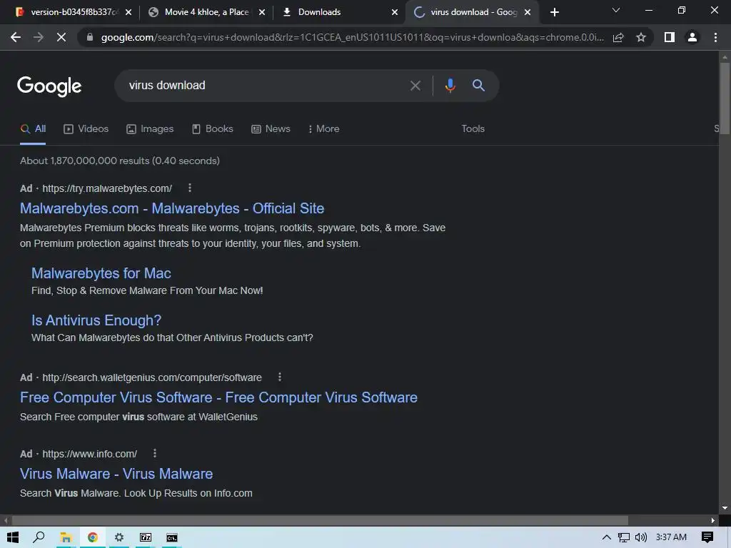Open the Malwarebytes for Mac link
The width and height of the screenshot is (731, 548).
[101, 273]
